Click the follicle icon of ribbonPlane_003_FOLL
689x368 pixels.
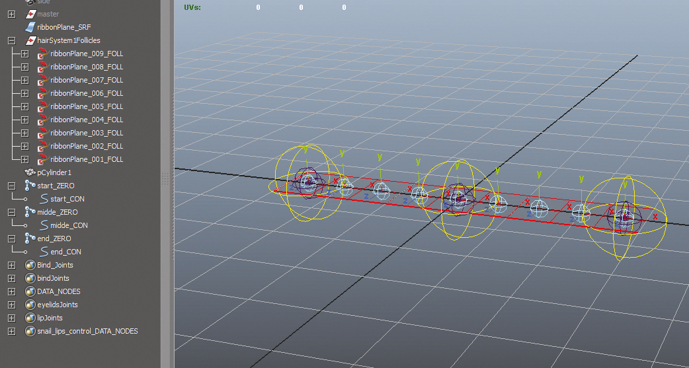[x=43, y=133]
